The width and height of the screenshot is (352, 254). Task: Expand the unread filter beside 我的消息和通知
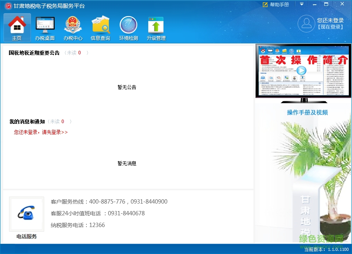pyautogui.click(x=57, y=122)
